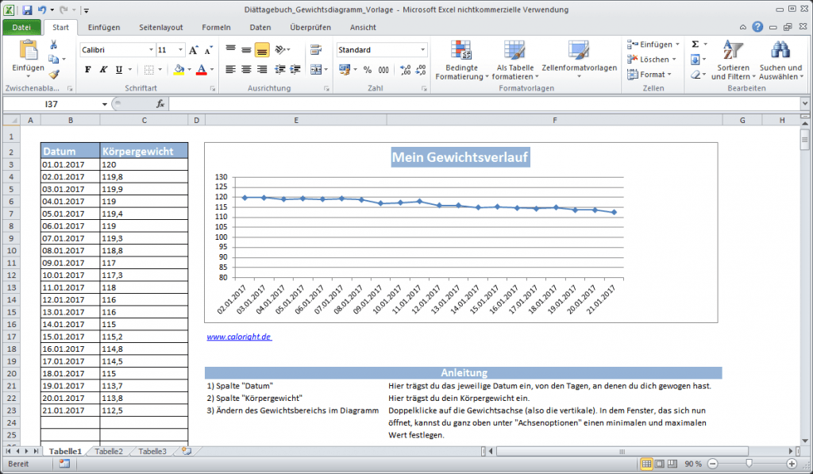
Task: Click the text orientation icon
Action: (x=280, y=50)
